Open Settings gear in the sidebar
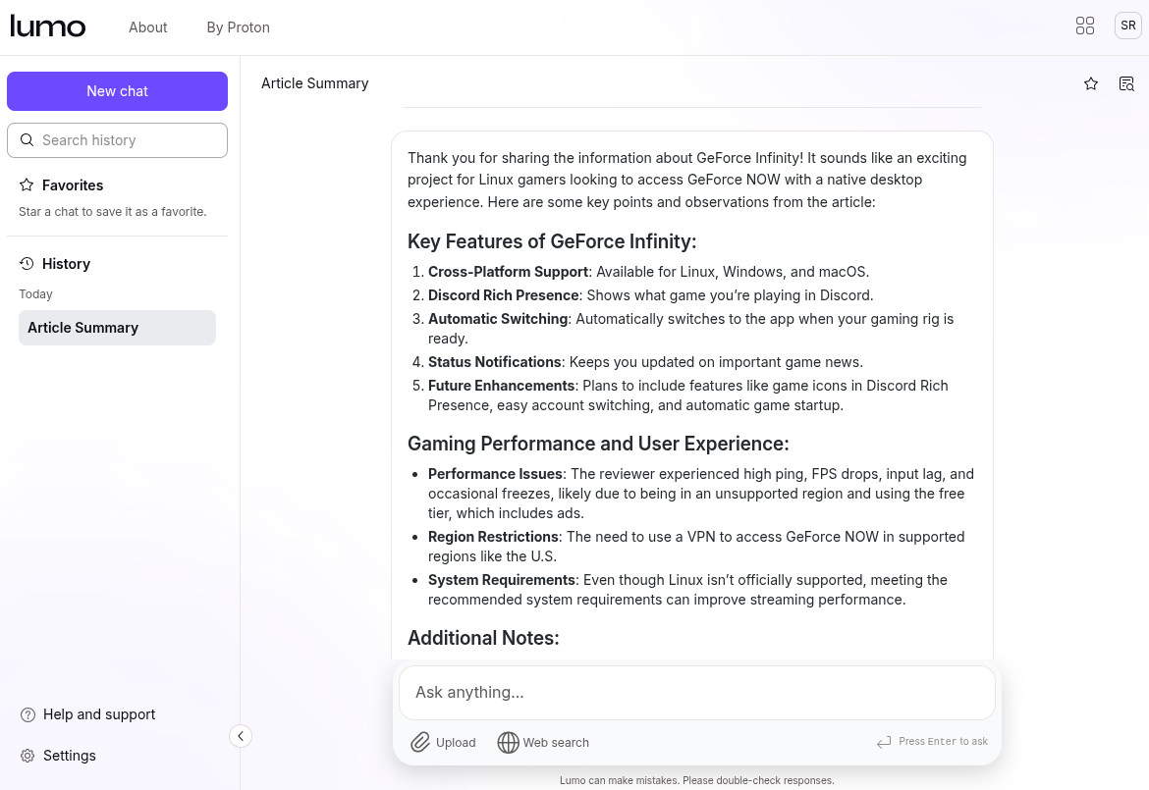The height and width of the screenshot is (790, 1149). 27,756
